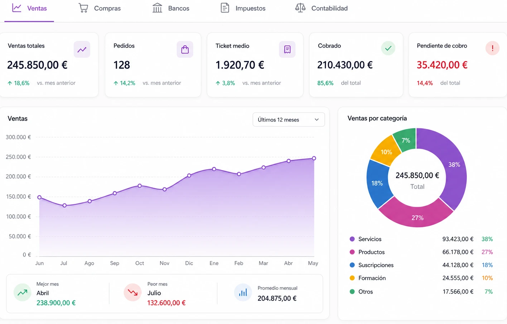This screenshot has height=324, width=507.
Task: Click the 132.600,00 € Peor mes amount
Action: point(166,303)
